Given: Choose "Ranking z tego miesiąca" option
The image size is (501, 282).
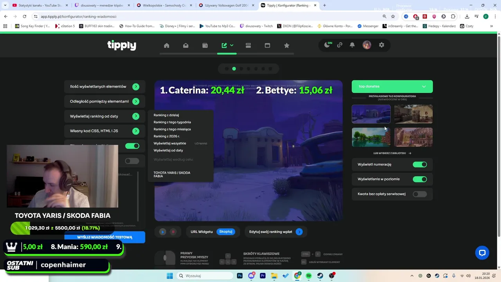Looking at the screenshot, I should [172, 129].
